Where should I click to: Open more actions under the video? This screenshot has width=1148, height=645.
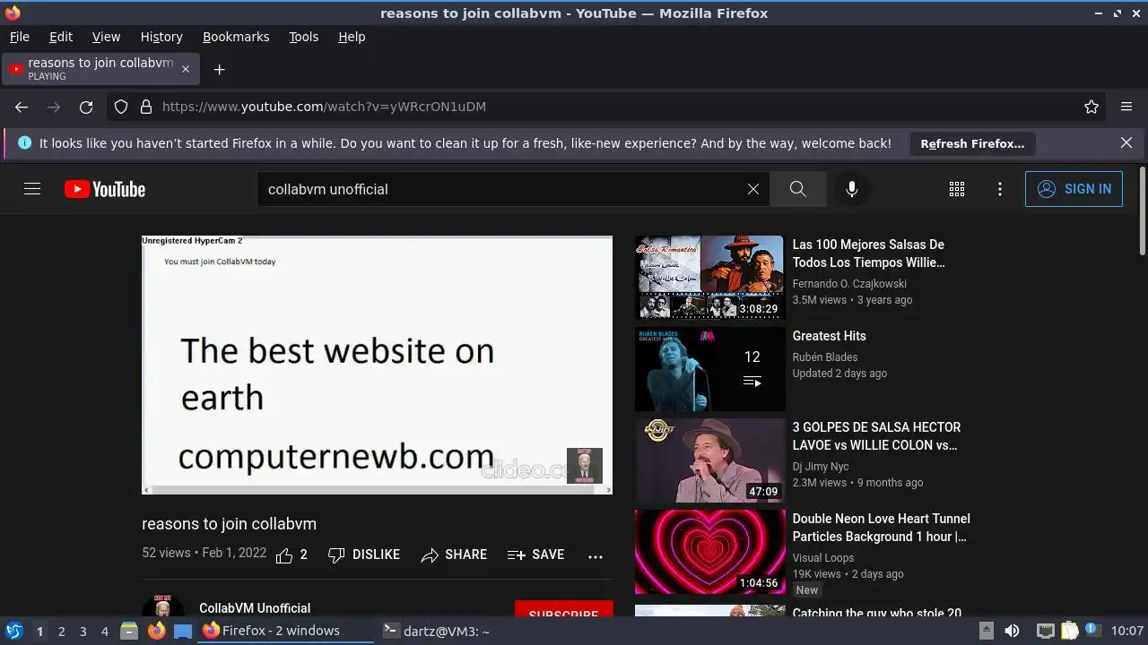coord(596,556)
